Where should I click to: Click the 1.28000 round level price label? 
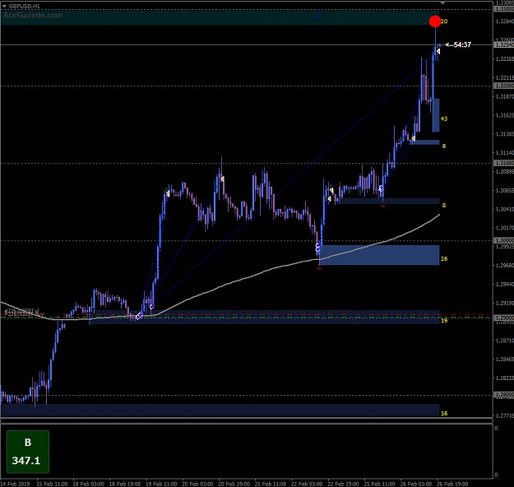503,395
